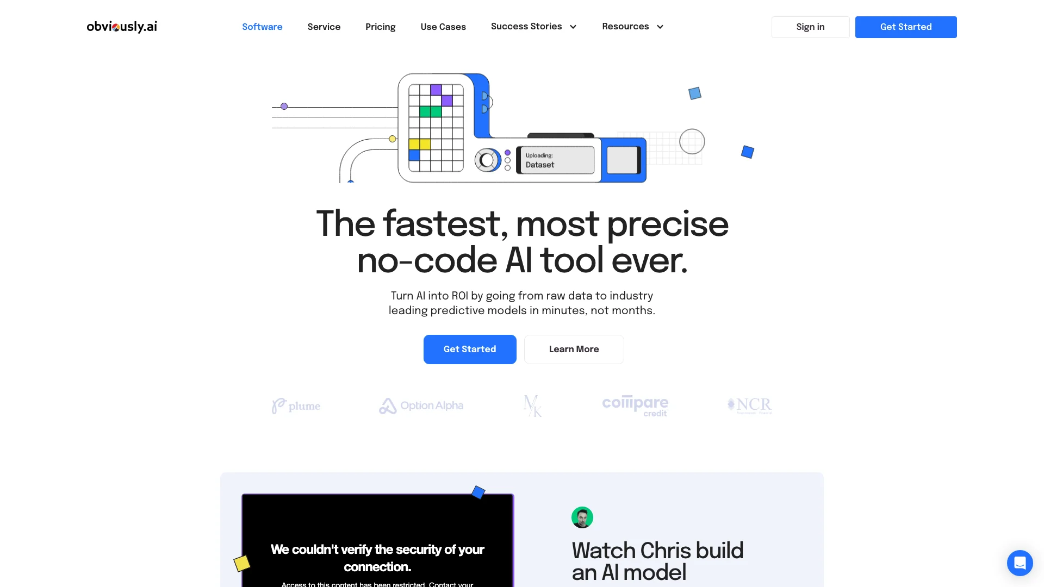The image size is (1044, 587).
Task: Click the obviously.ai logo icon
Action: 122,27
